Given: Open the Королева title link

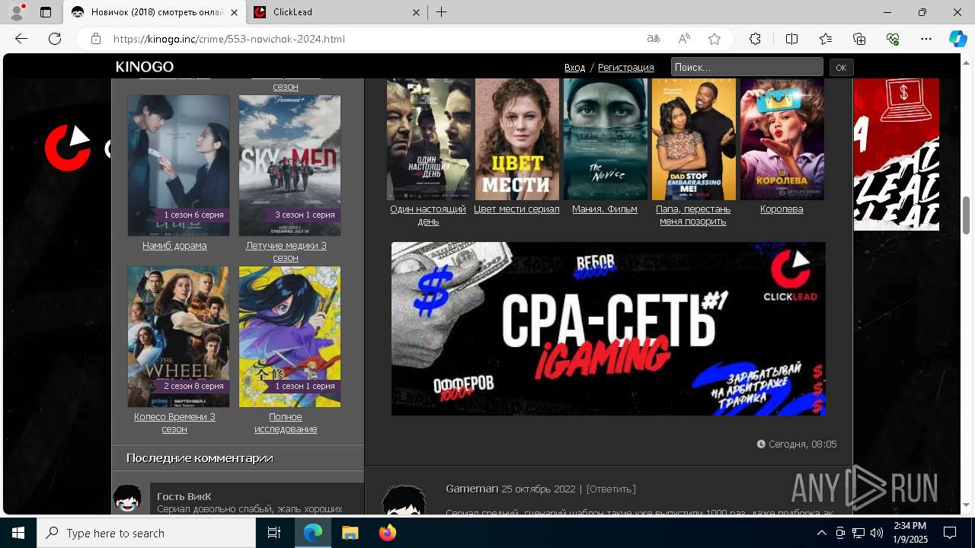Looking at the screenshot, I should [x=782, y=209].
